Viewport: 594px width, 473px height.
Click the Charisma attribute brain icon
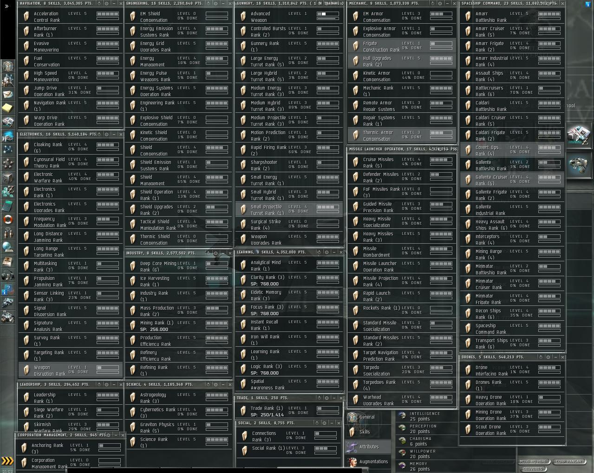pos(403,441)
